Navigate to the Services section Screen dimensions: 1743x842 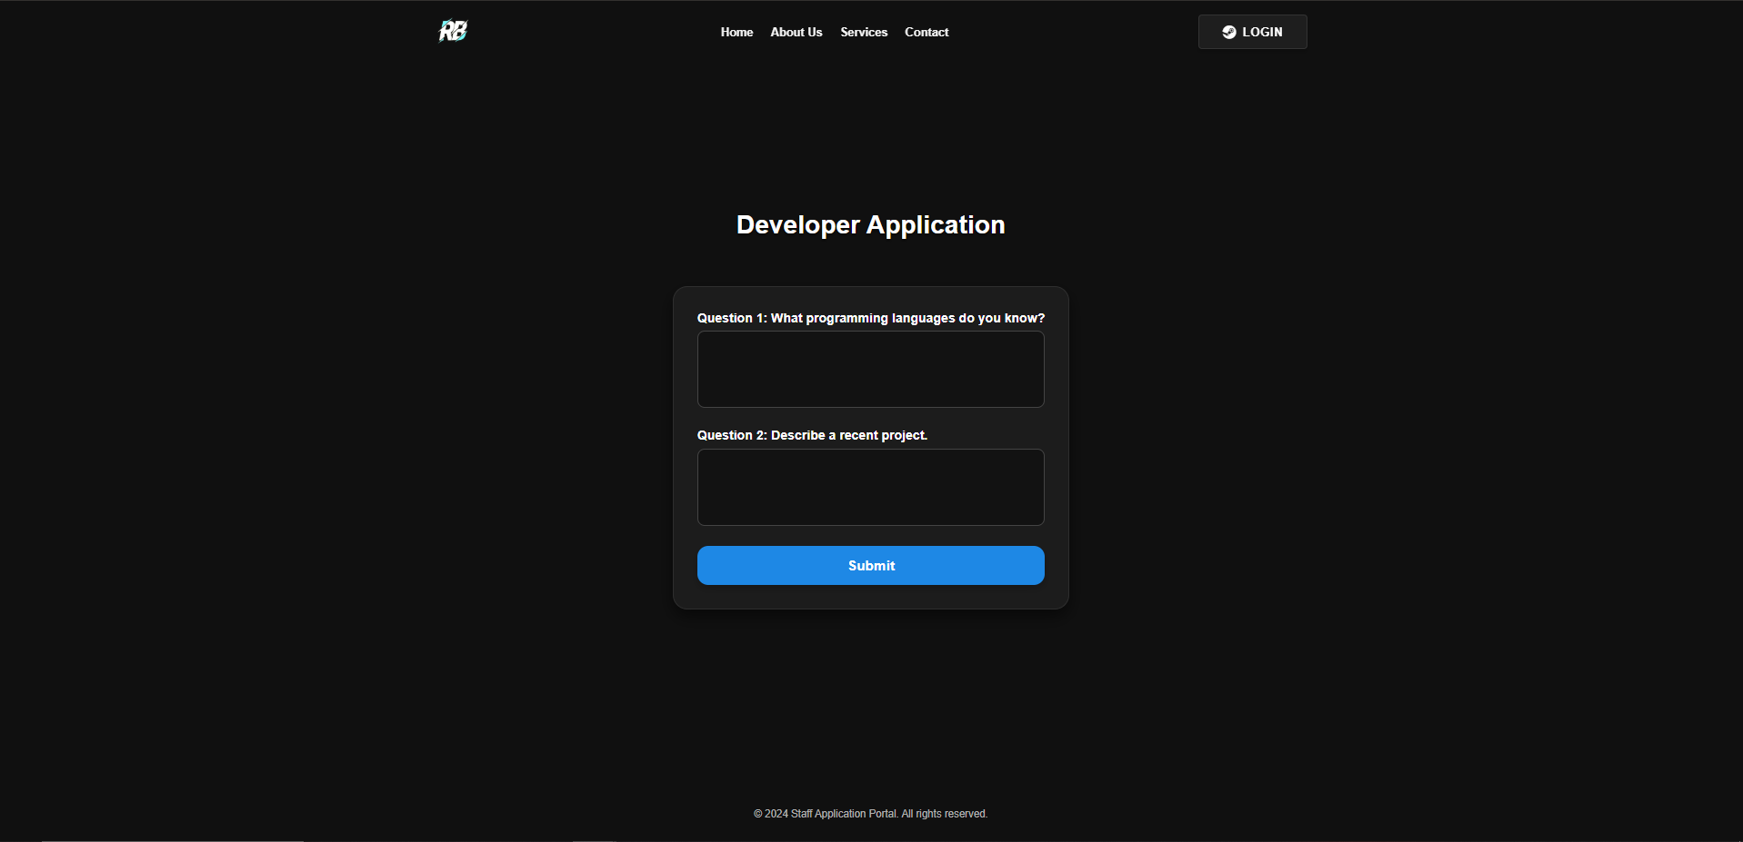863,32
